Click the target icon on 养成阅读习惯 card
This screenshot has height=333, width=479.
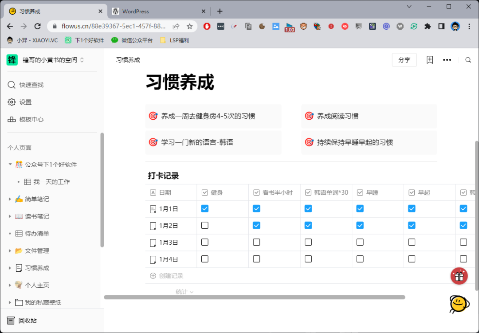tap(309, 116)
